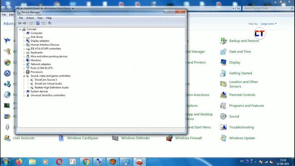This screenshot has width=295, height=166.
Task: Click the Programs and Features icon
Action: pos(223,106)
